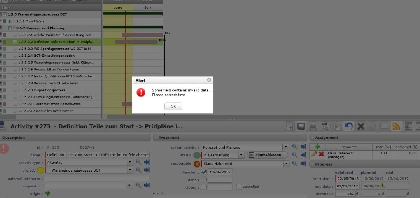Collapse the 1.3.5.2 Konzept und Planung node

tap(10, 28)
